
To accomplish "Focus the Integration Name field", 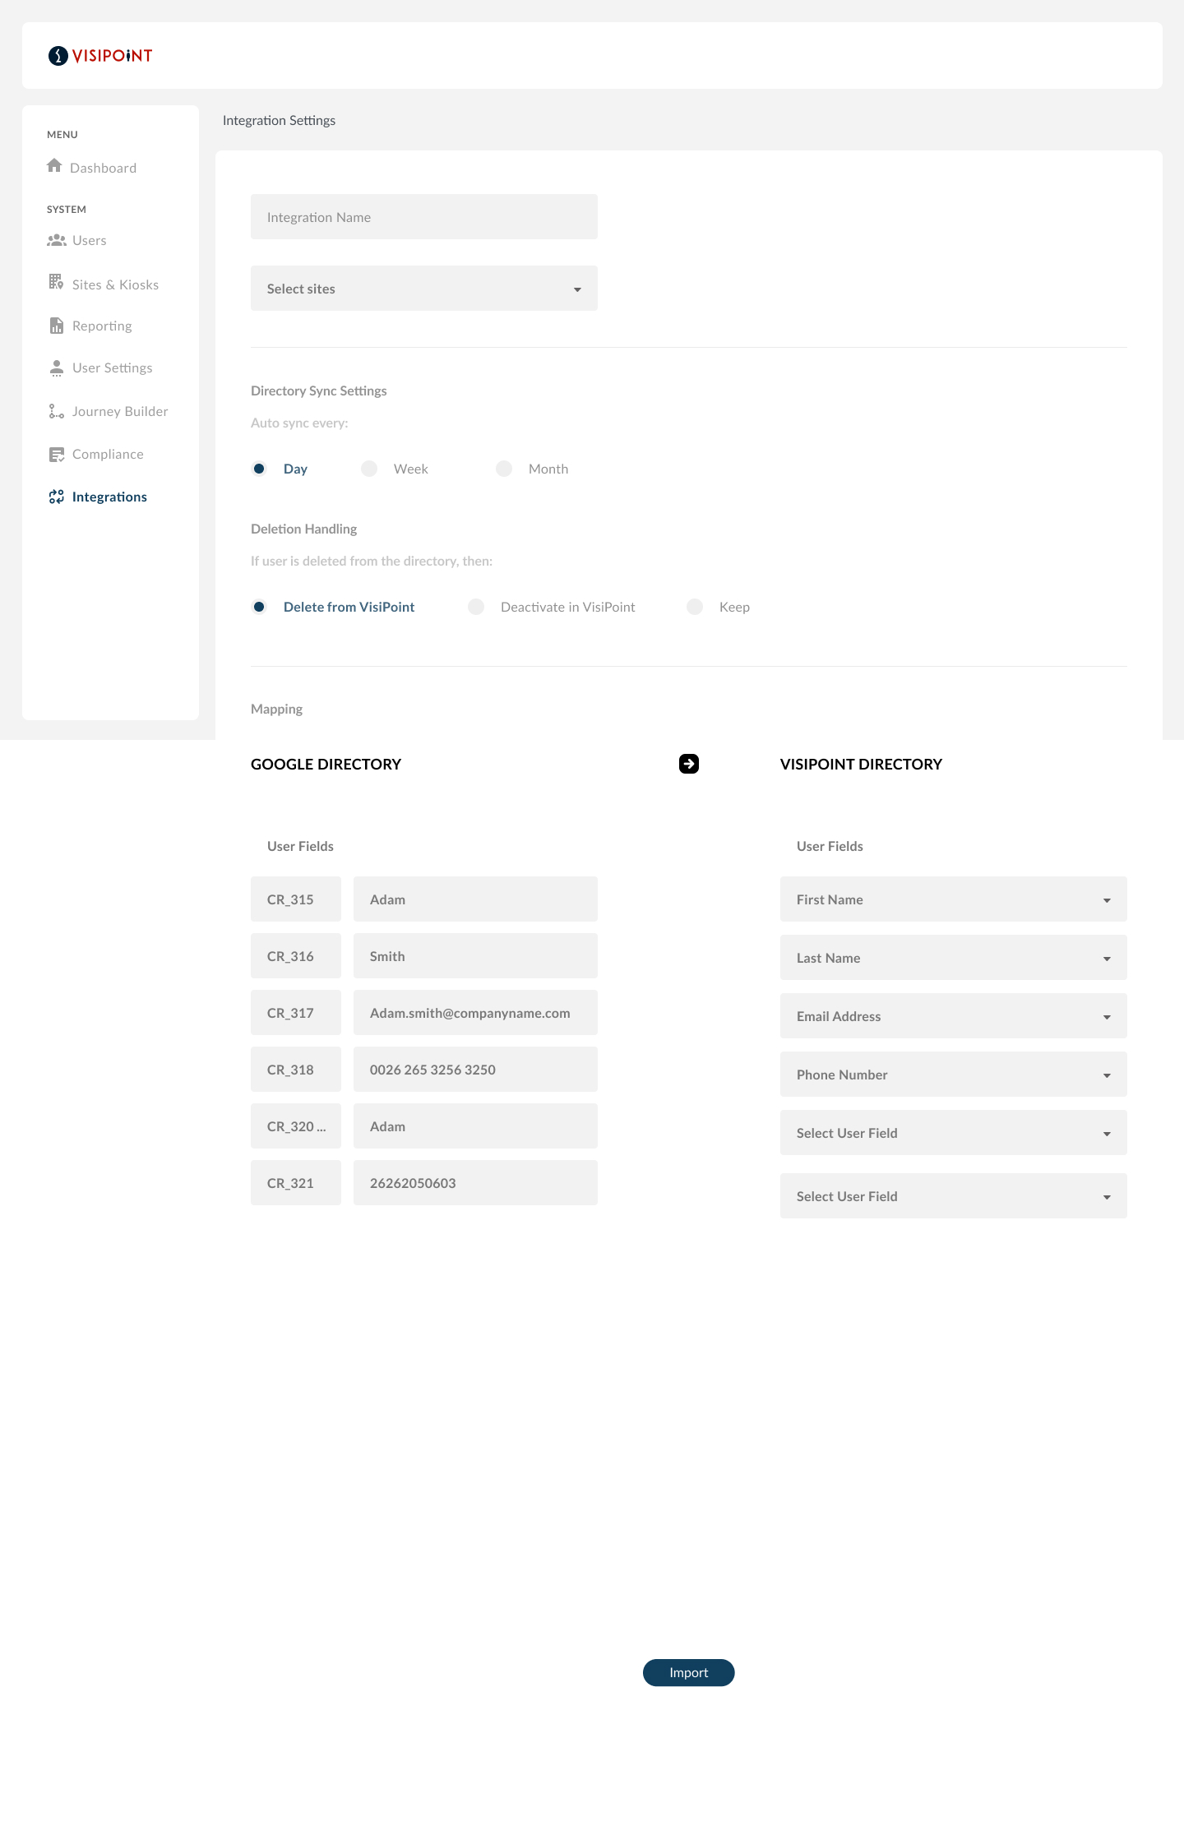I will [x=424, y=217].
